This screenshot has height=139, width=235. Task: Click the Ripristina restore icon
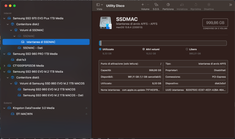[196, 5]
